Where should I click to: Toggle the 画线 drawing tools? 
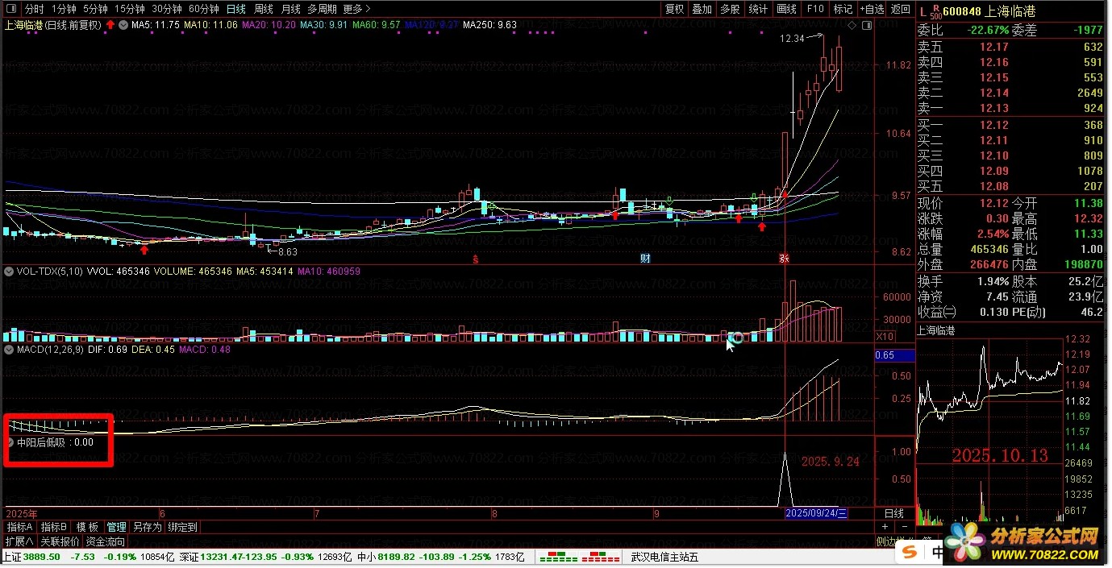[786, 9]
